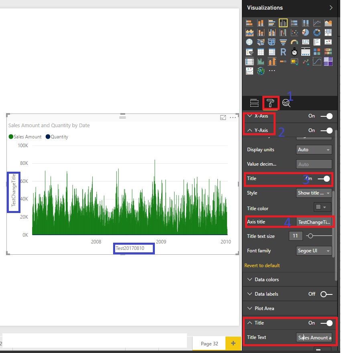Open the Fields tab icon
The height and width of the screenshot is (353, 341).
pos(254,103)
